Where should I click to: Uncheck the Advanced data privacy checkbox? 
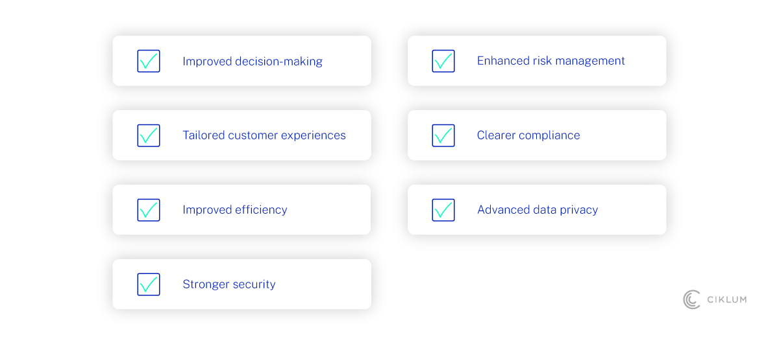(443, 210)
